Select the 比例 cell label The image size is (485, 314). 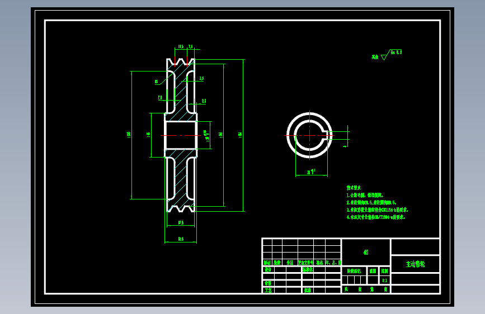click(384, 271)
